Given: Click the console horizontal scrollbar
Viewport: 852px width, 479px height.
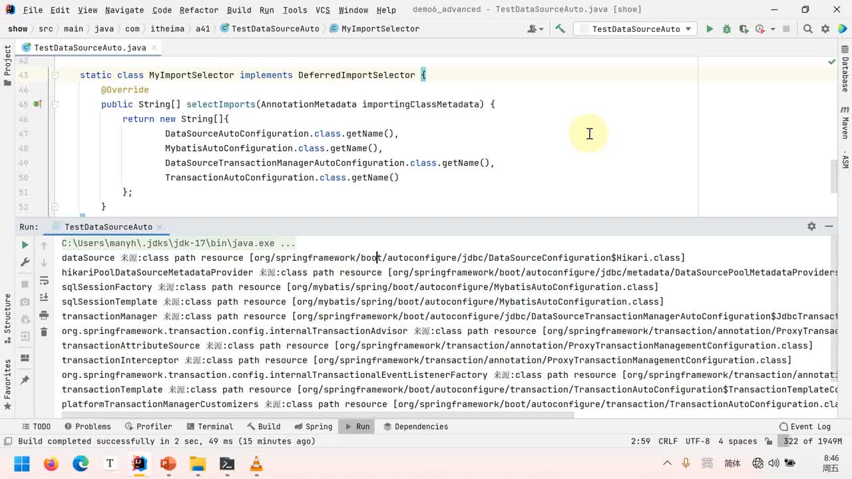Looking at the screenshot, I should (x=318, y=415).
